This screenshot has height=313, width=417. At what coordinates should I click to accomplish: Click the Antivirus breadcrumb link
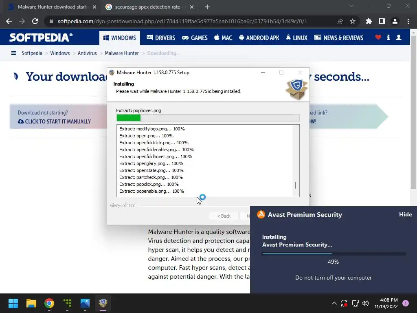(x=87, y=53)
